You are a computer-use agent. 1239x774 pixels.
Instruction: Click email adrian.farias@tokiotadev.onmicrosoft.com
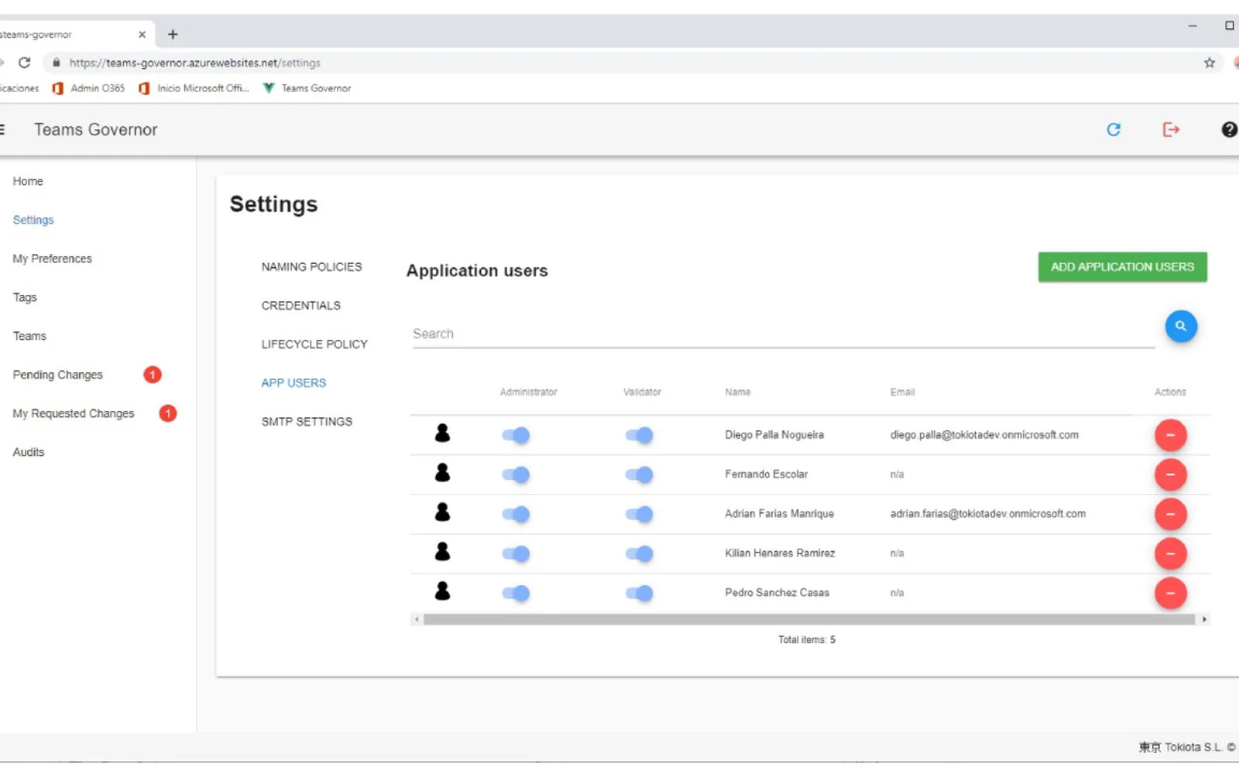coord(987,514)
